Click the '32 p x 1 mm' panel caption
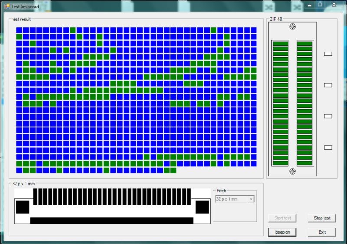The width and height of the screenshot is (347, 244). click(23, 184)
